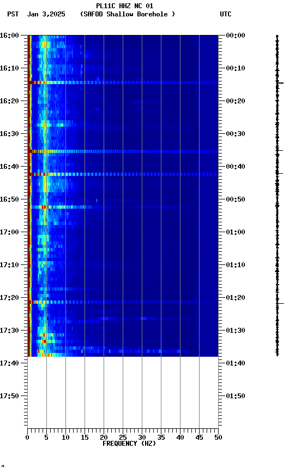Click the 0 Hz frequency tick label

click(x=27, y=438)
